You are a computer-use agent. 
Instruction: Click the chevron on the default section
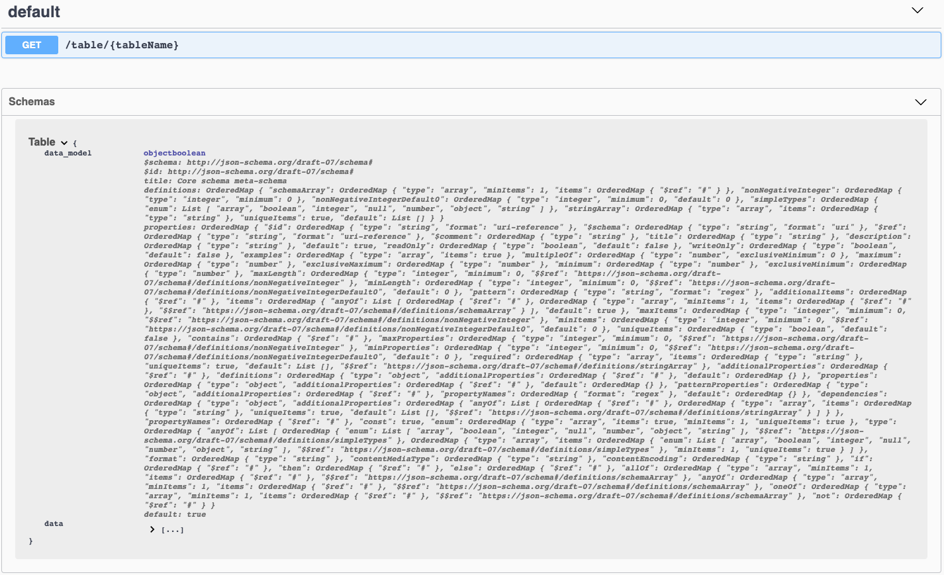click(917, 11)
